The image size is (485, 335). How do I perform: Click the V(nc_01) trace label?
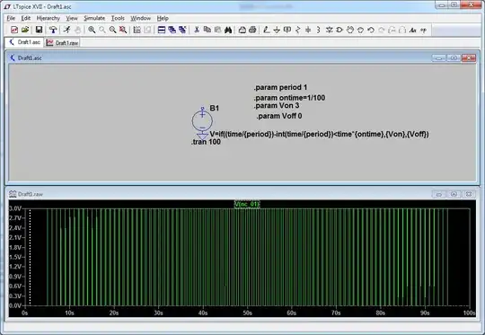tap(246, 204)
